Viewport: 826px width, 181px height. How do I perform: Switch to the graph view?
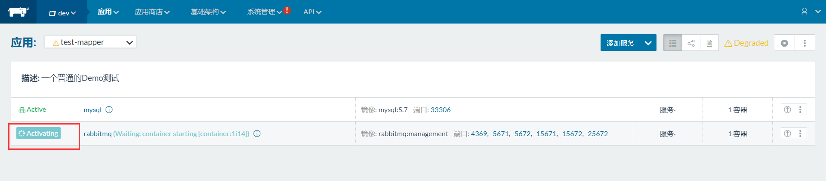click(x=691, y=43)
